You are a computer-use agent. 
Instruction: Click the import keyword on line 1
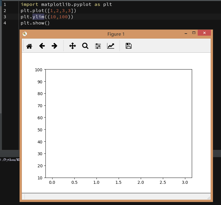pyautogui.click(x=30, y=4)
